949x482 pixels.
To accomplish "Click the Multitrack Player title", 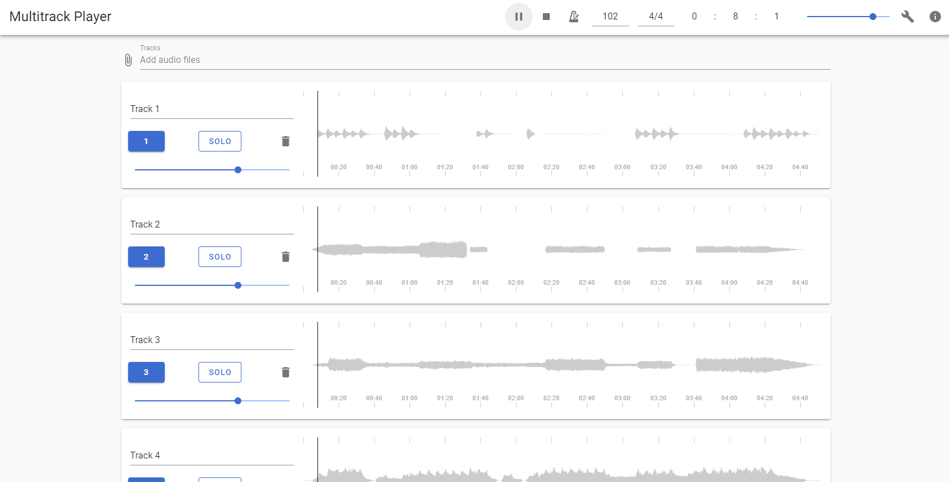I will point(61,17).
